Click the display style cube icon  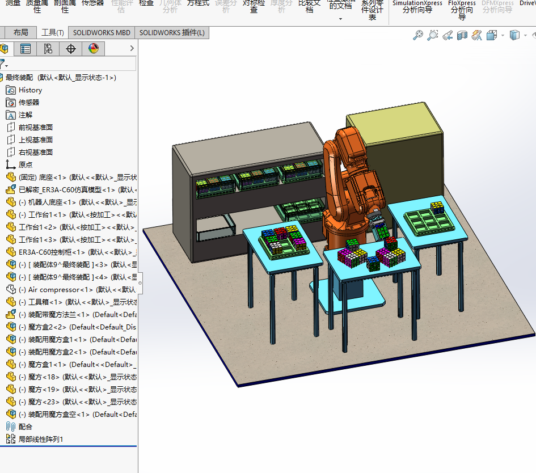pos(514,36)
